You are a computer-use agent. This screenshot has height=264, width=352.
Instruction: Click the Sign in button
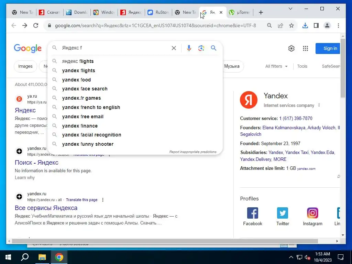click(328, 48)
